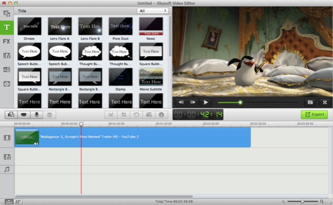This screenshot has height=205, width=333.
Task: Choose the Stamp title template
Action: [120, 77]
